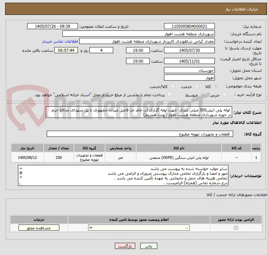The width and height of the screenshot is (267, 255).
Task: Click the مشاهده مجوز button
Action: [x=39, y=228]
